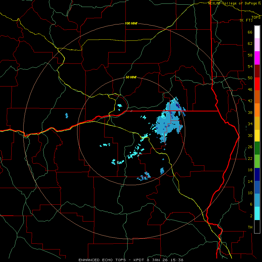This screenshot has height=262, width=262.
Task: Click the '58' legend value
Action: 250,55
